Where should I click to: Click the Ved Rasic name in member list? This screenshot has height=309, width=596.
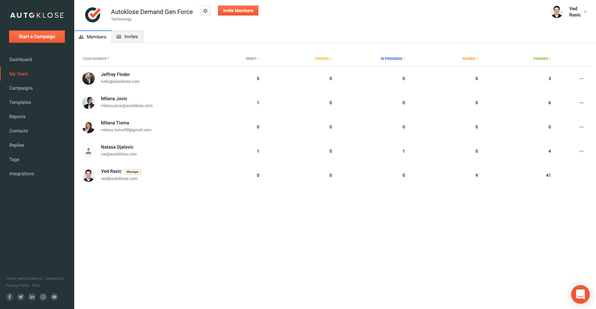pyautogui.click(x=111, y=171)
